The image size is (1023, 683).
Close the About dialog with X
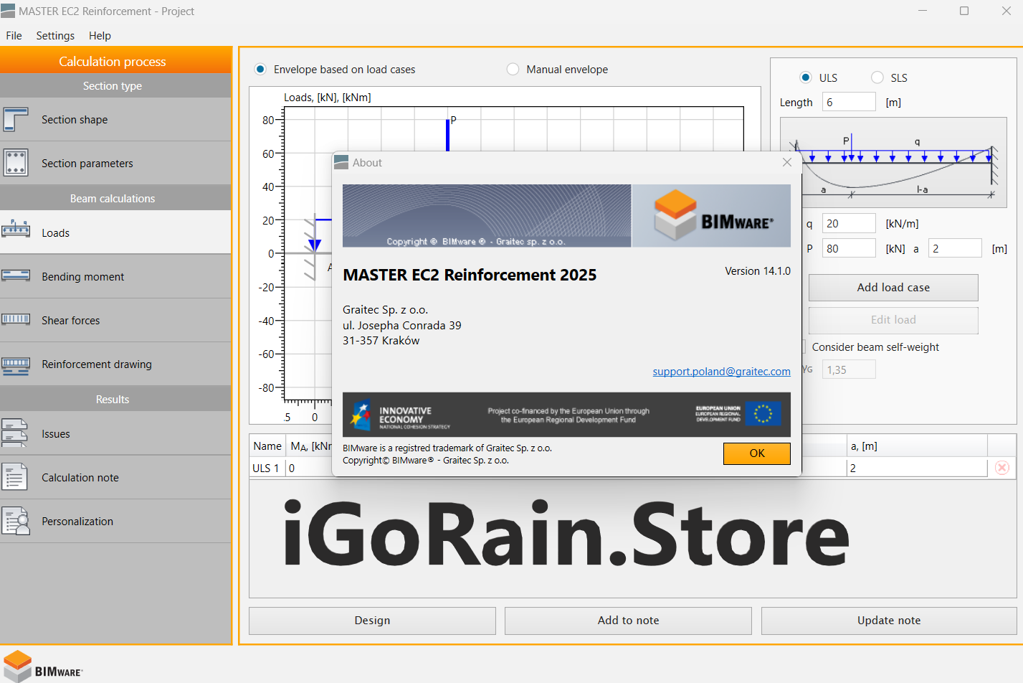click(x=787, y=162)
